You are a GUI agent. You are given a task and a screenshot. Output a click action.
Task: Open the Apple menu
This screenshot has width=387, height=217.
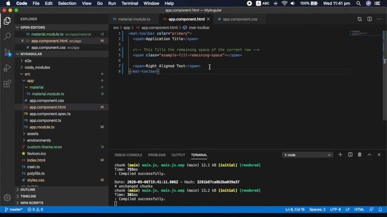8,4
